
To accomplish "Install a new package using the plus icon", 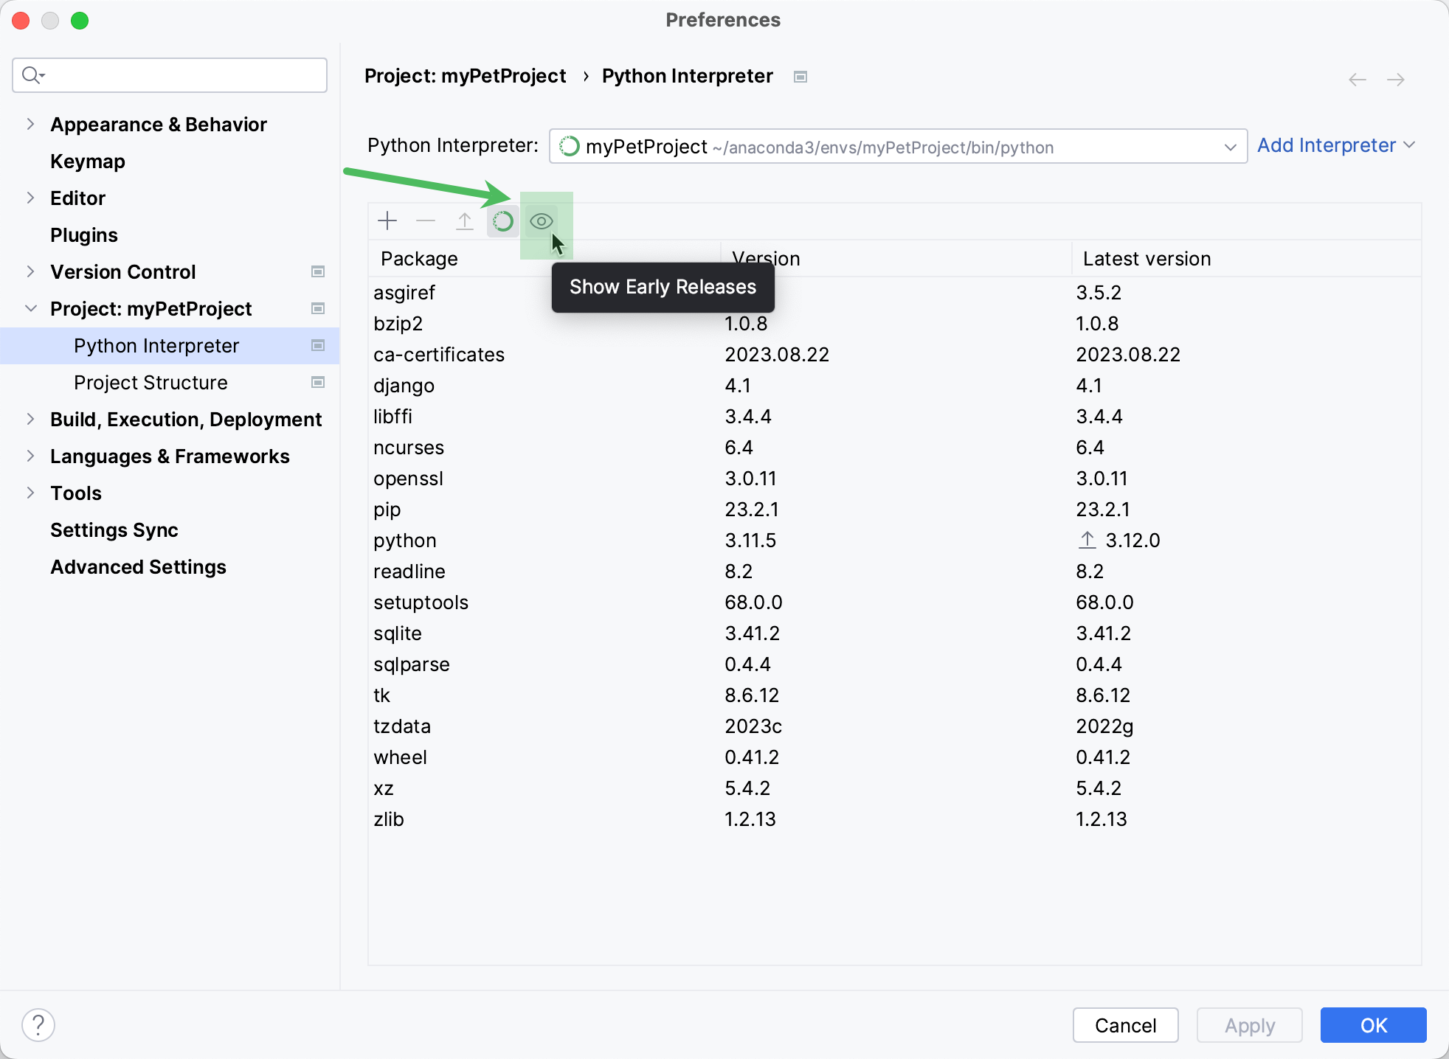I will [387, 221].
